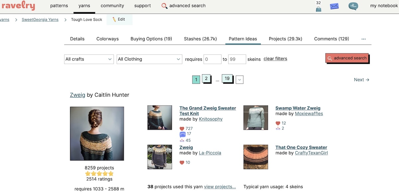
Task: Open La-Piccola's Zweig project link
Action: [x=186, y=148]
